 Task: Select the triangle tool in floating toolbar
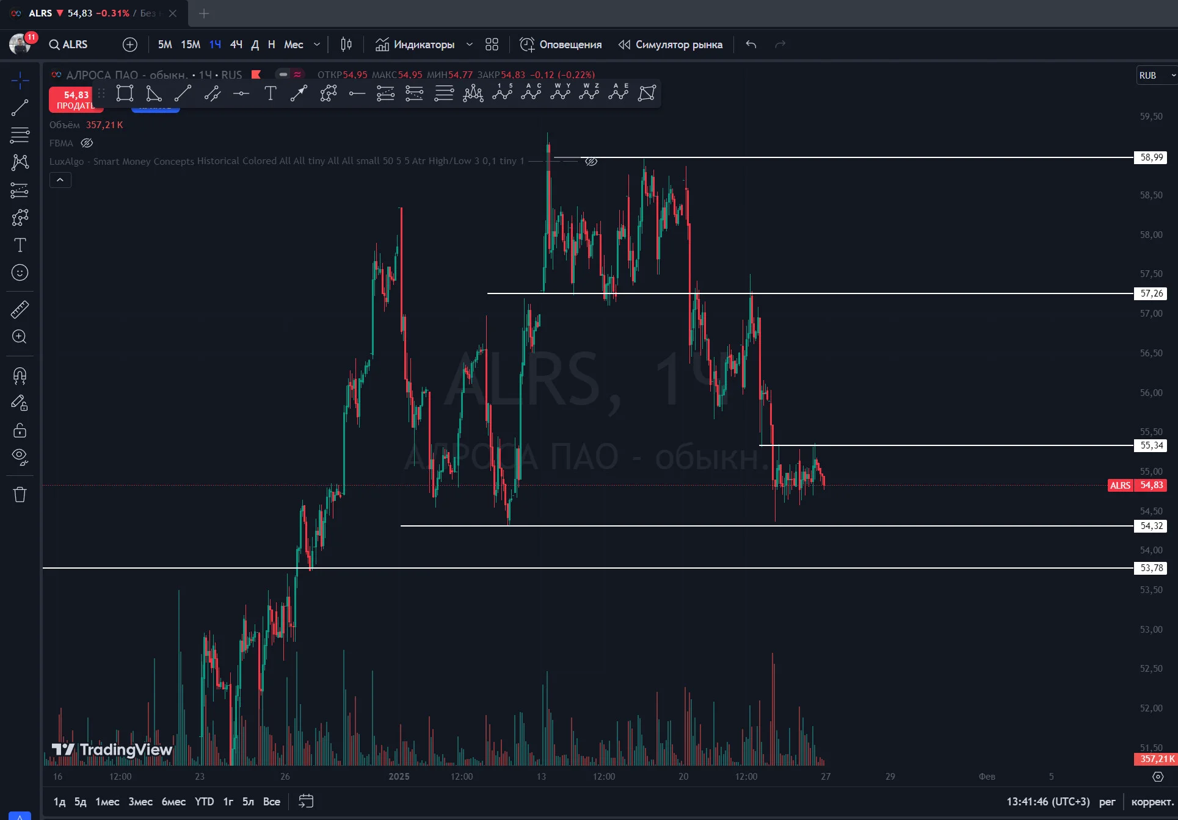154,93
